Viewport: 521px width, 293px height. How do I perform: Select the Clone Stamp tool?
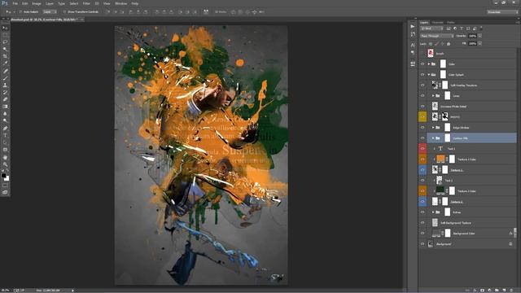click(x=5, y=85)
